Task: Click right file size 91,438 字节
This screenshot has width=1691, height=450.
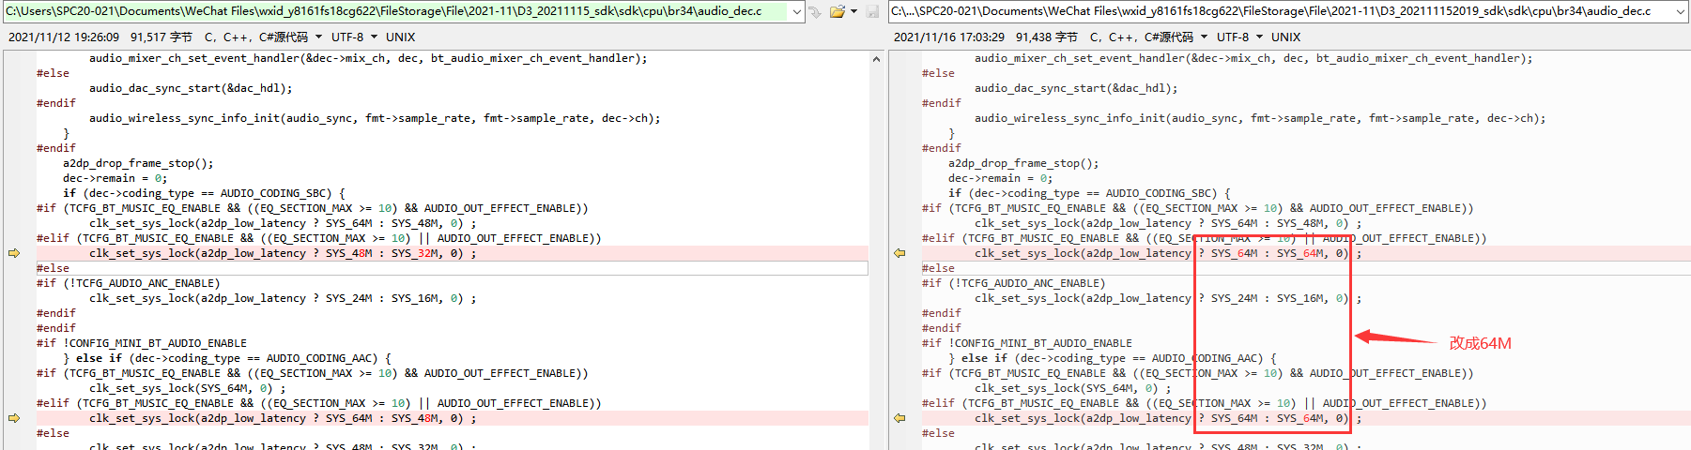Action: [1047, 37]
